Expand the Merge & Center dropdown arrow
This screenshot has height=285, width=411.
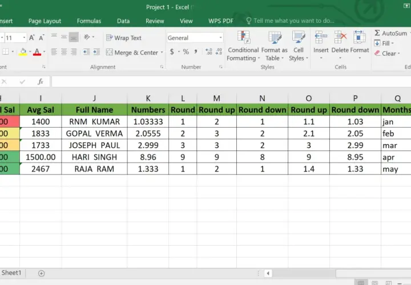pos(162,52)
